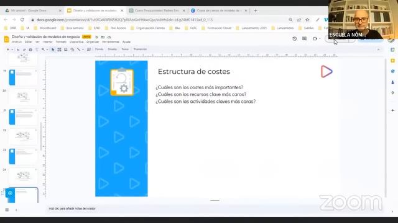
Task: Click the print icon in the toolbar
Action: pyautogui.click(x=30, y=50)
